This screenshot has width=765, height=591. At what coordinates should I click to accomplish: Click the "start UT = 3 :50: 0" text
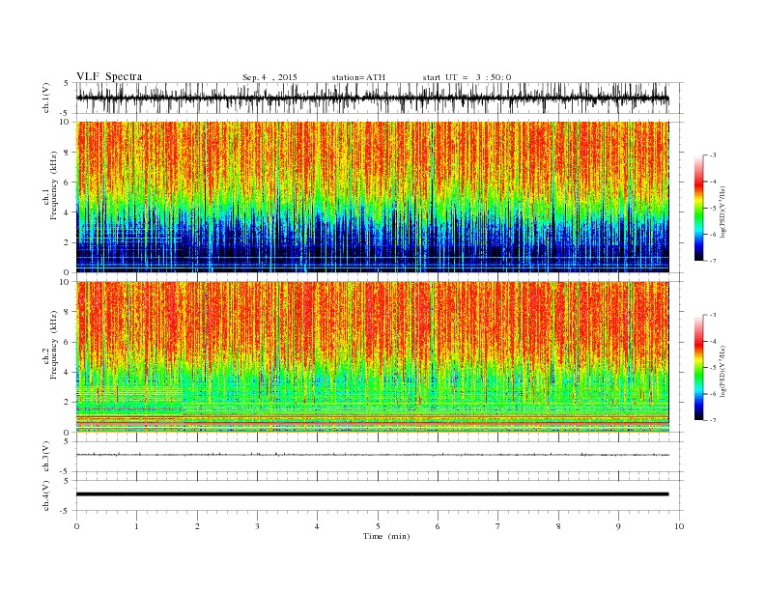(467, 77)
